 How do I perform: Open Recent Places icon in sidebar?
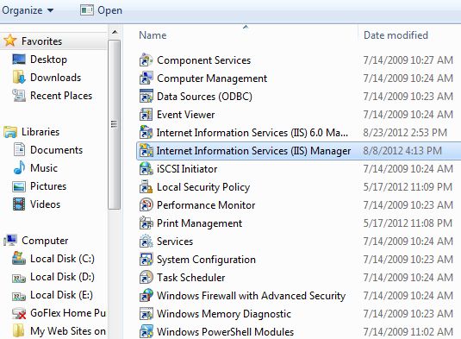point(19,96)
